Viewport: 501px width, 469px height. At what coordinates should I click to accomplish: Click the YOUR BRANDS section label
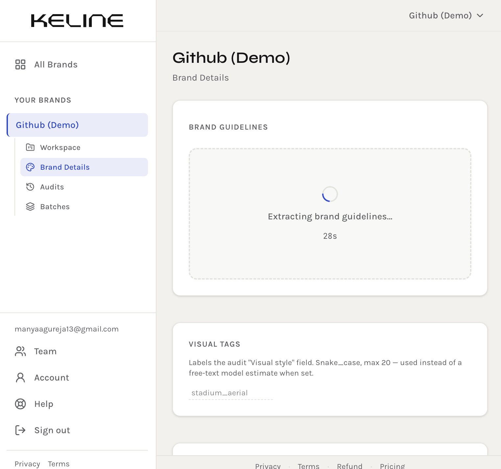(x=43, y=100)
